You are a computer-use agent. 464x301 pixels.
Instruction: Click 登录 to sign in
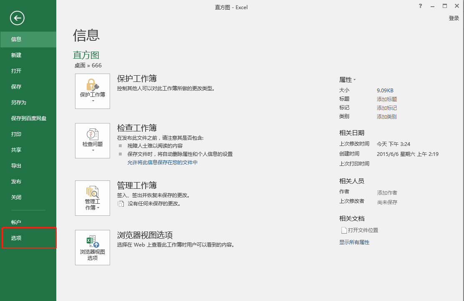click(x=454, y=18)
